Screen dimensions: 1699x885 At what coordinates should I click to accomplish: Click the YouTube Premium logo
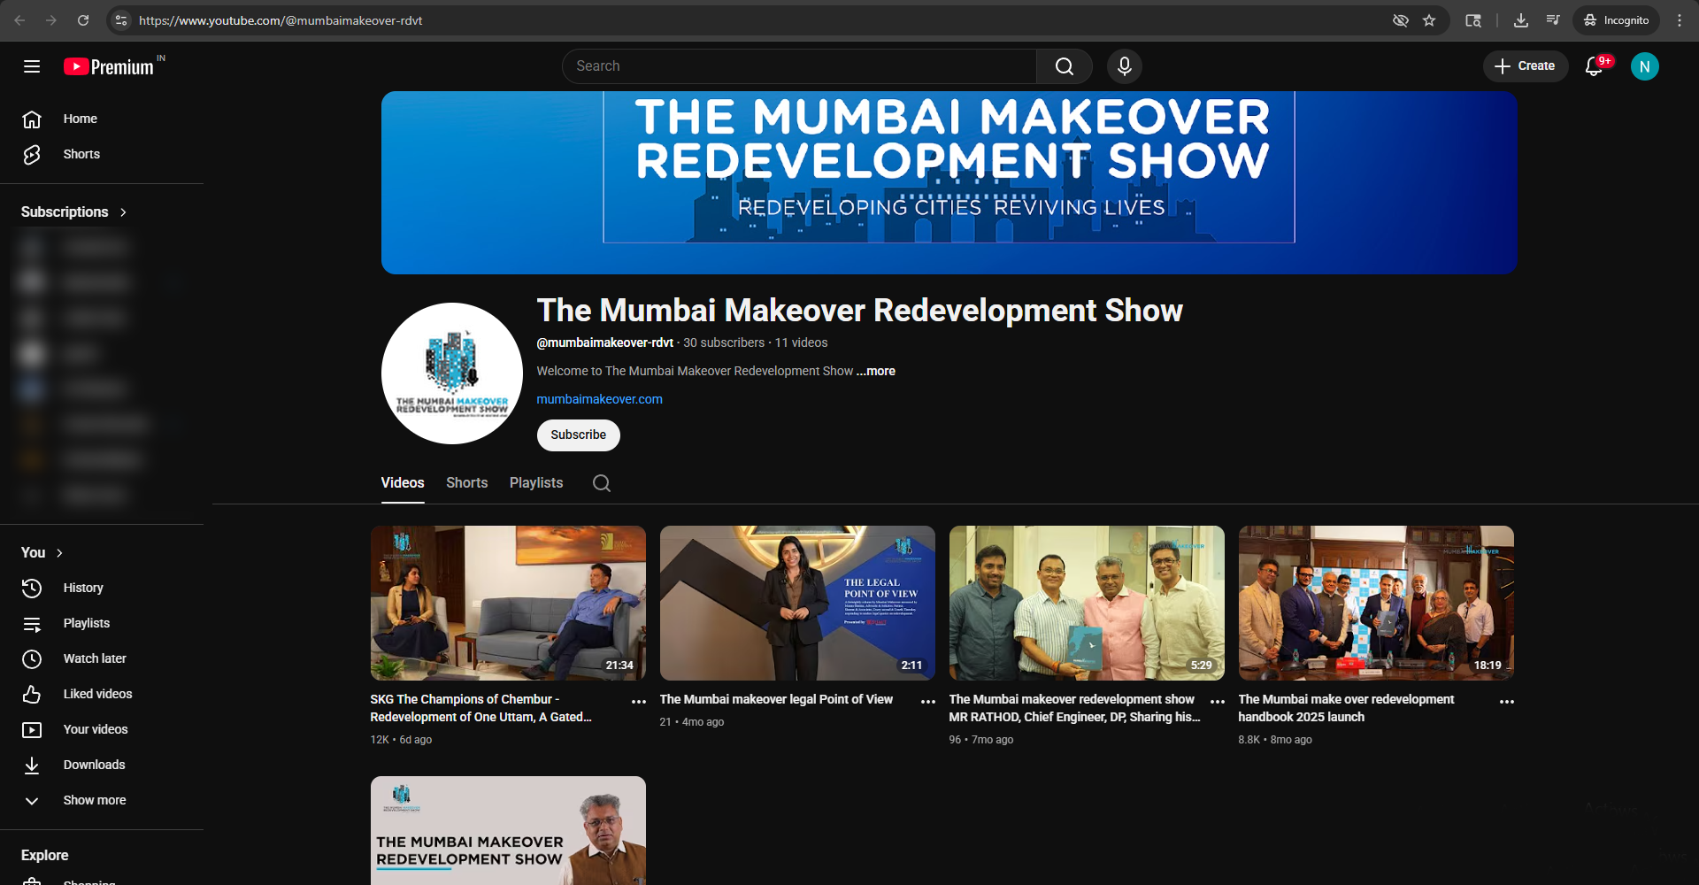tap(110, 67)
